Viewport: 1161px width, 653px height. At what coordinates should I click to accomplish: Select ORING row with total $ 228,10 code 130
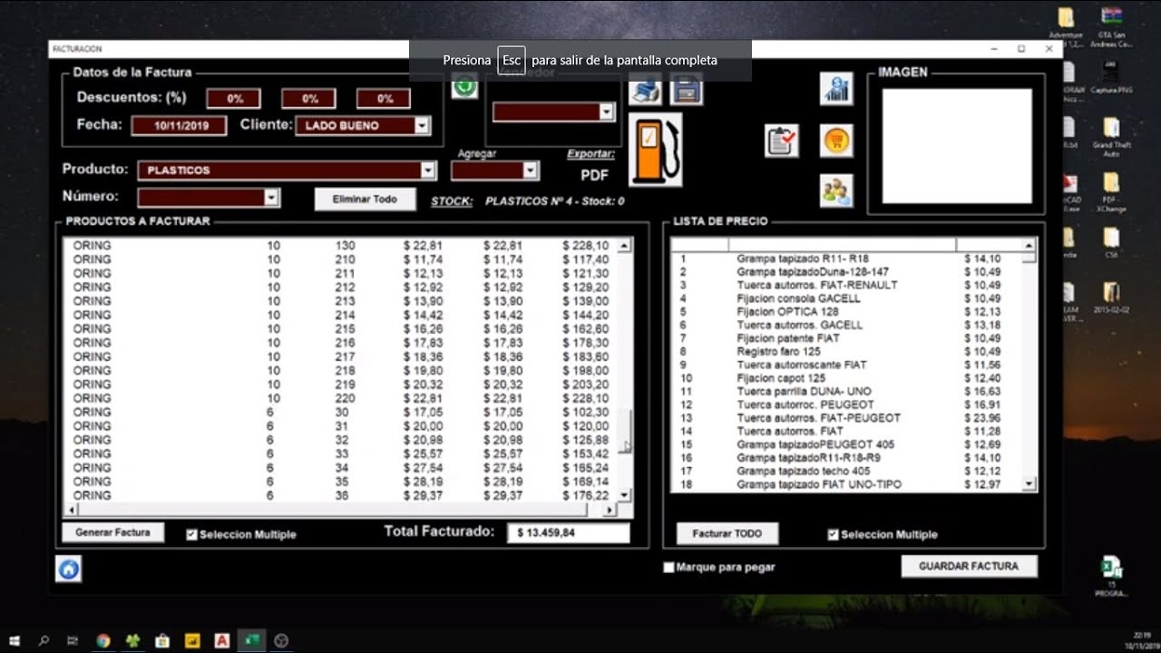[x=340, y=246]
